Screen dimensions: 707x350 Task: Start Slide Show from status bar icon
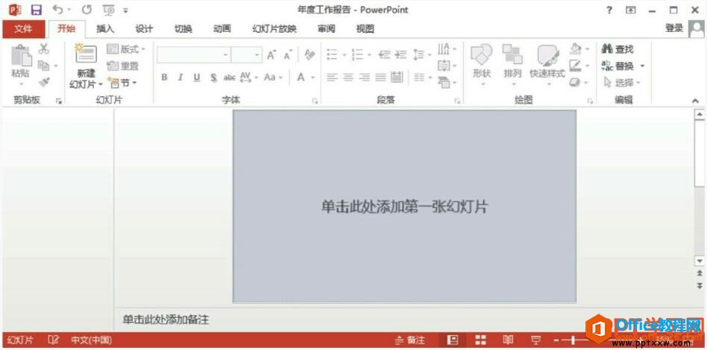coord(535,340)
